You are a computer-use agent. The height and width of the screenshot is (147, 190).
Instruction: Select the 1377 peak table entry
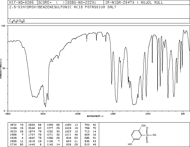pyautogui.click(x=53, y=128)
